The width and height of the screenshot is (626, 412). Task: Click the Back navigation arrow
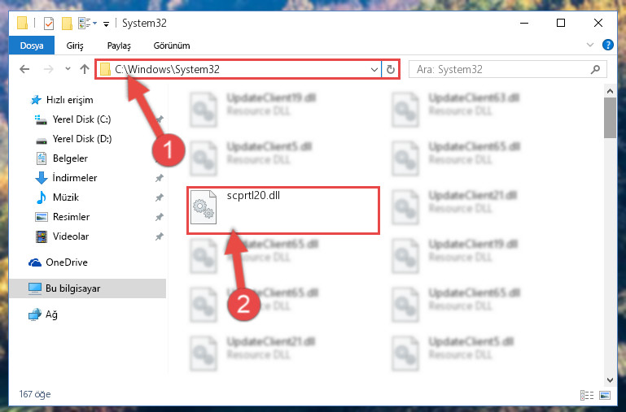24,69
